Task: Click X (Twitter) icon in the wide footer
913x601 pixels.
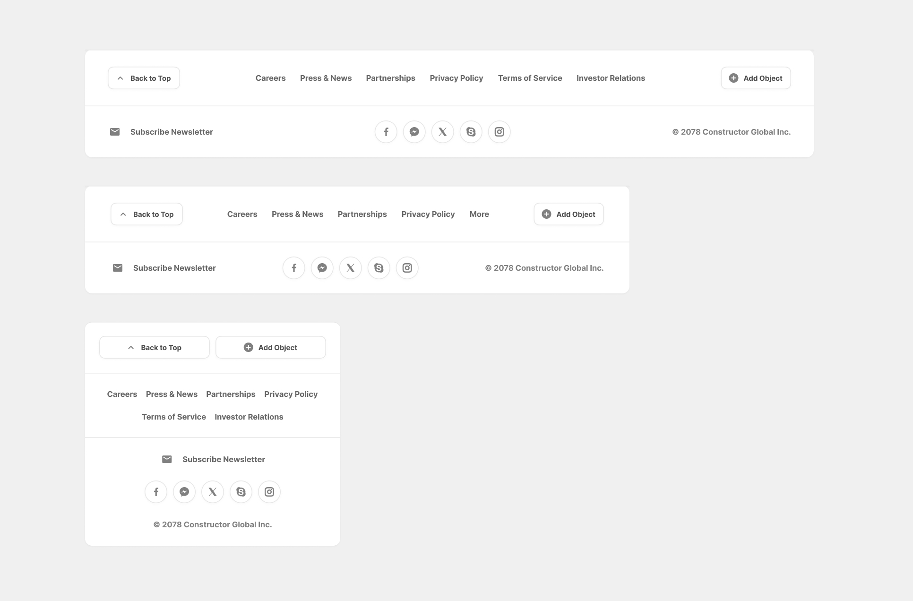Action: pyautogui.click(x=443, y=132)
